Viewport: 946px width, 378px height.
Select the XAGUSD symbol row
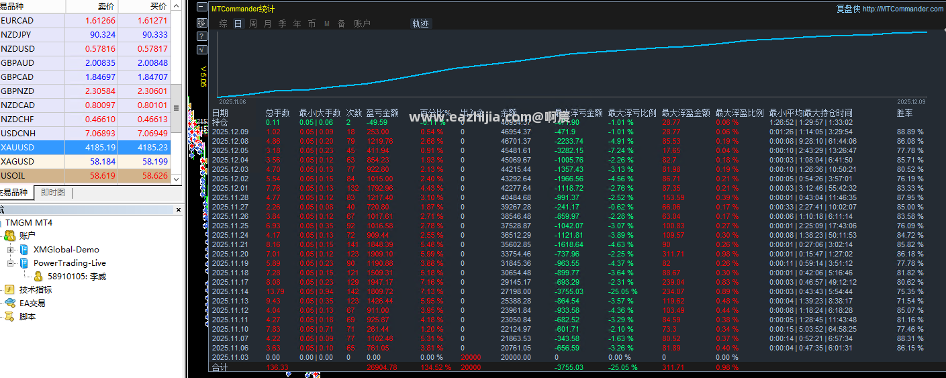pos(85,162)
